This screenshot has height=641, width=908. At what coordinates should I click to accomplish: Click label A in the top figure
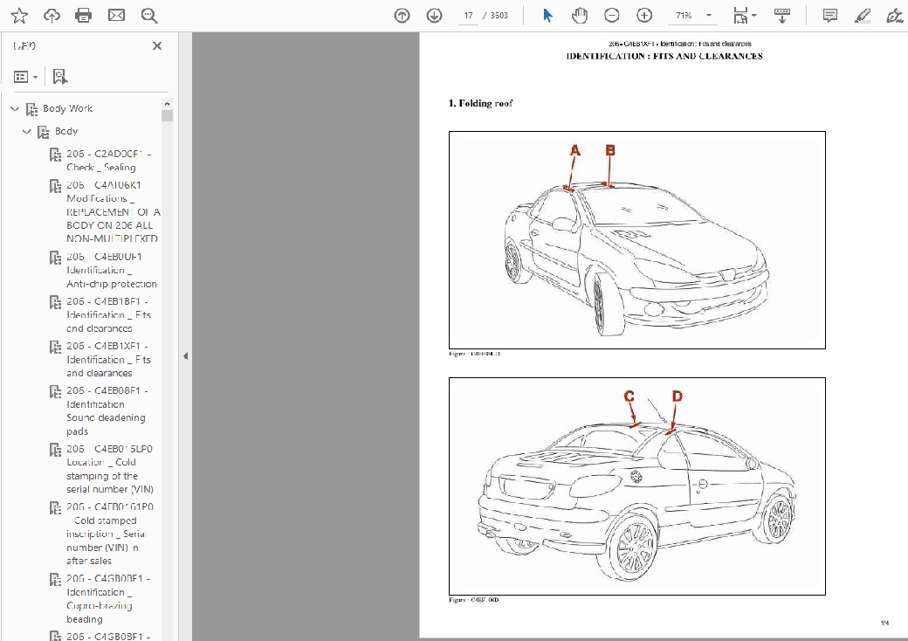pos(575,150)
